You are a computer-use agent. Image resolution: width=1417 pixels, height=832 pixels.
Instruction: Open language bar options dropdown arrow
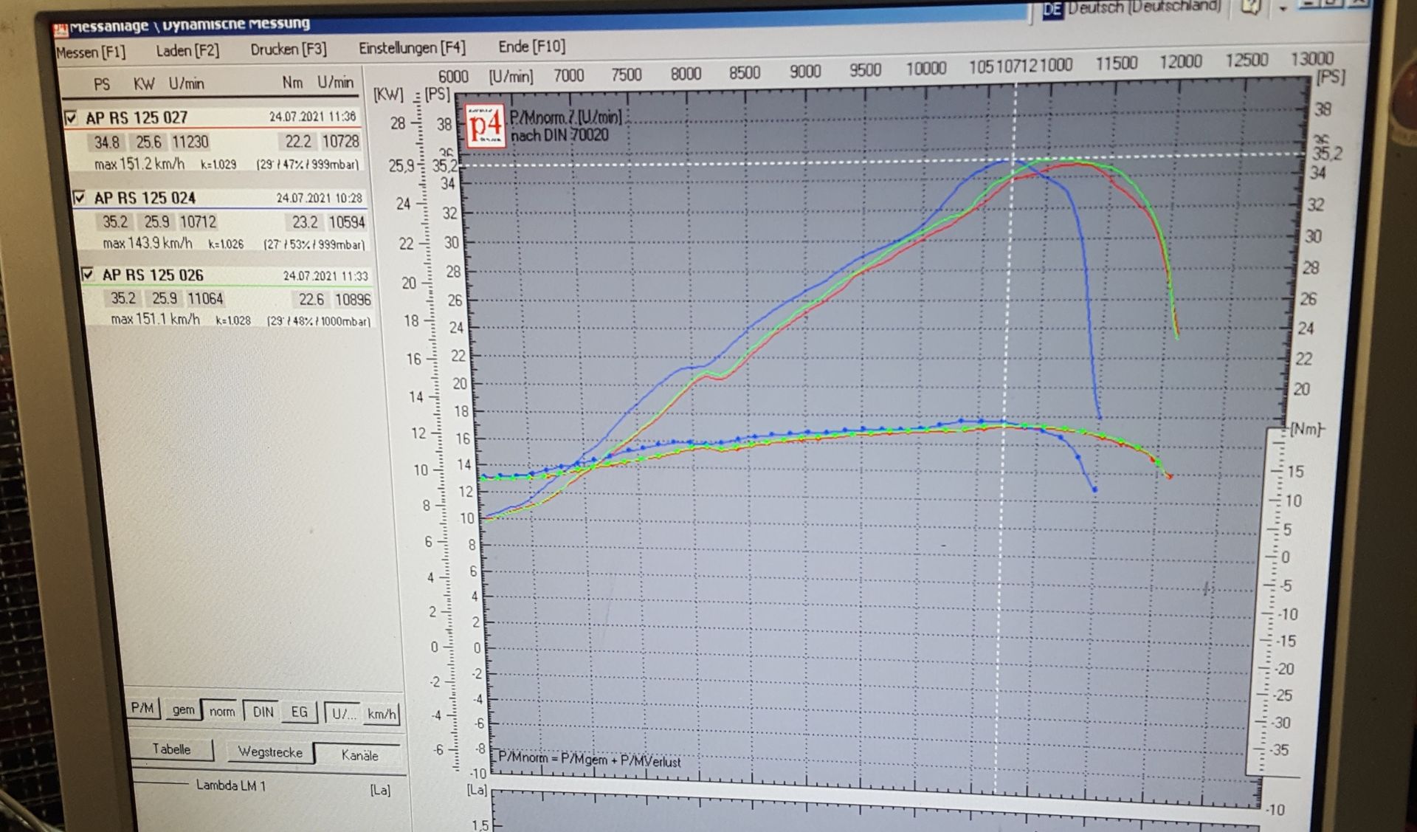1283,8
